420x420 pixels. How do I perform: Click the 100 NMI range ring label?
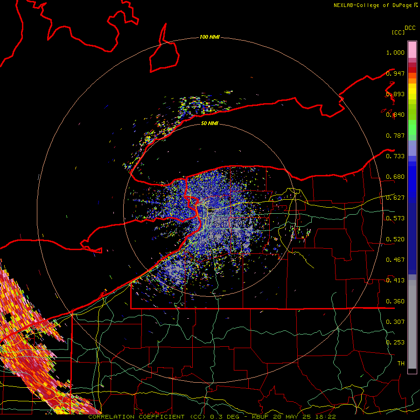(210, 37)
